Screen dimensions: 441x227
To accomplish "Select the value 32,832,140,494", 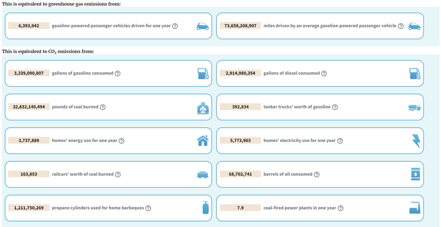I will point(29,107).
